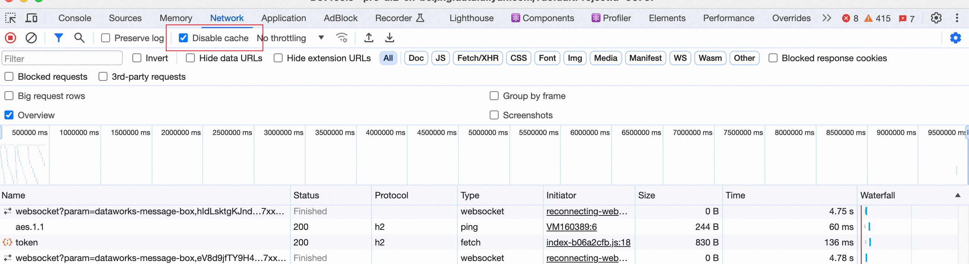The width and height of the screenshot is (969, 264).
Task: Switch to the Console tab
Action: tap(74, 18)
